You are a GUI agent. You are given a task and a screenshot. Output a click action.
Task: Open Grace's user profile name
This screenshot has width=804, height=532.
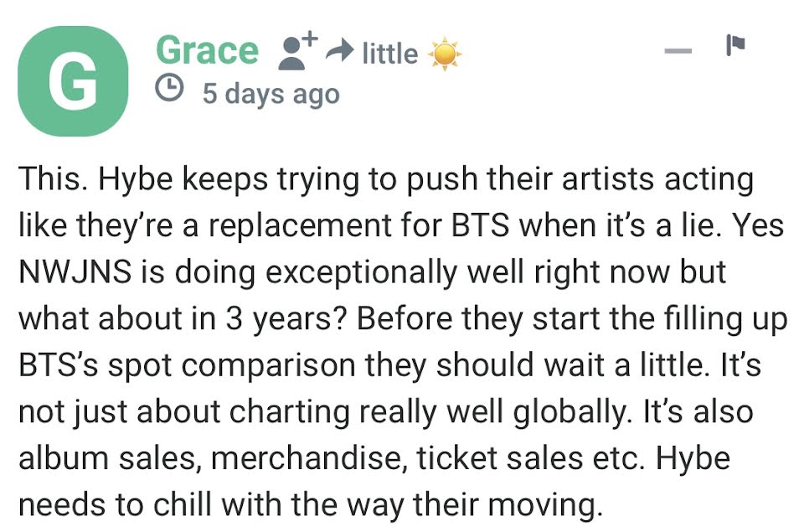207,51
